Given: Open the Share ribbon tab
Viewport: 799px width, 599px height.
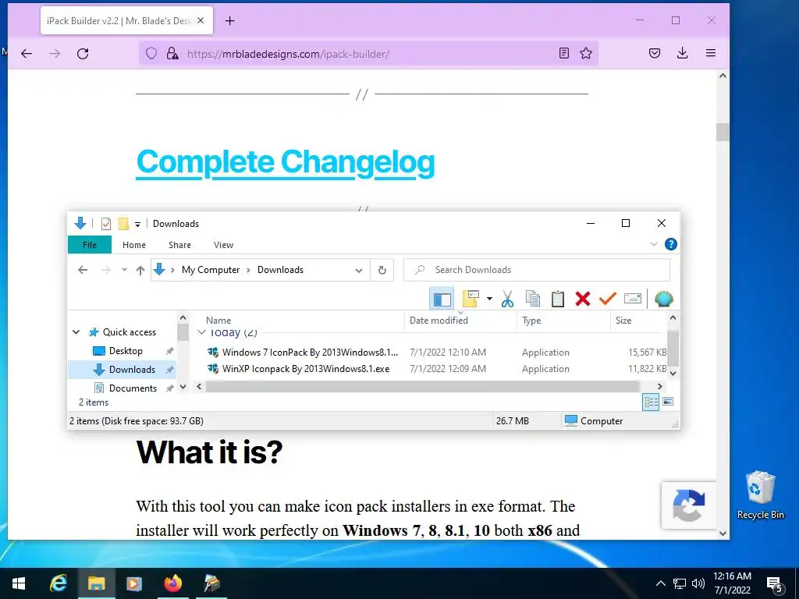Looking at the screenshot, I should 180,245.
